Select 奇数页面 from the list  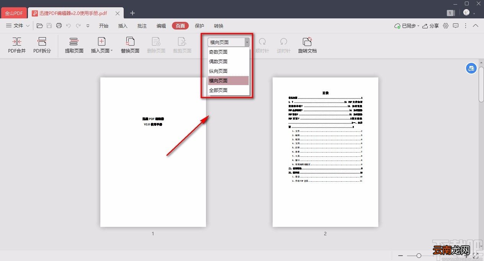(x=229, y=52)
